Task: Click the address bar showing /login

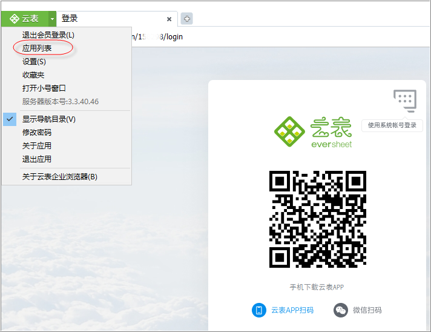Action: coord(280,37)
